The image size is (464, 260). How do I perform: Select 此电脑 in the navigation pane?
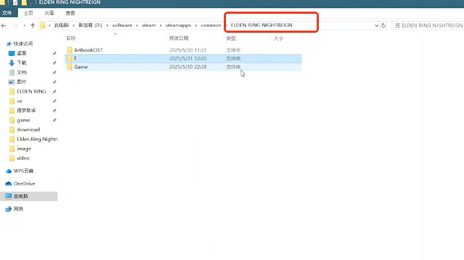tap(21, 196)
